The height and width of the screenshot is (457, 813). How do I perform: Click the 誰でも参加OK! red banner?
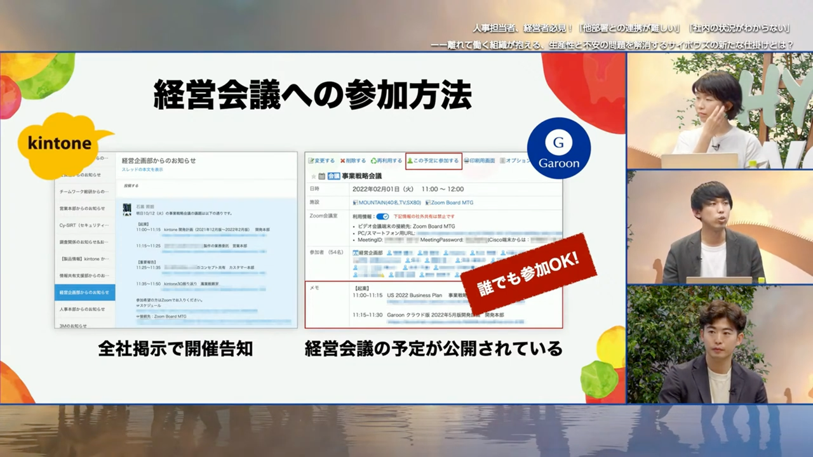(x=528, y=273)
